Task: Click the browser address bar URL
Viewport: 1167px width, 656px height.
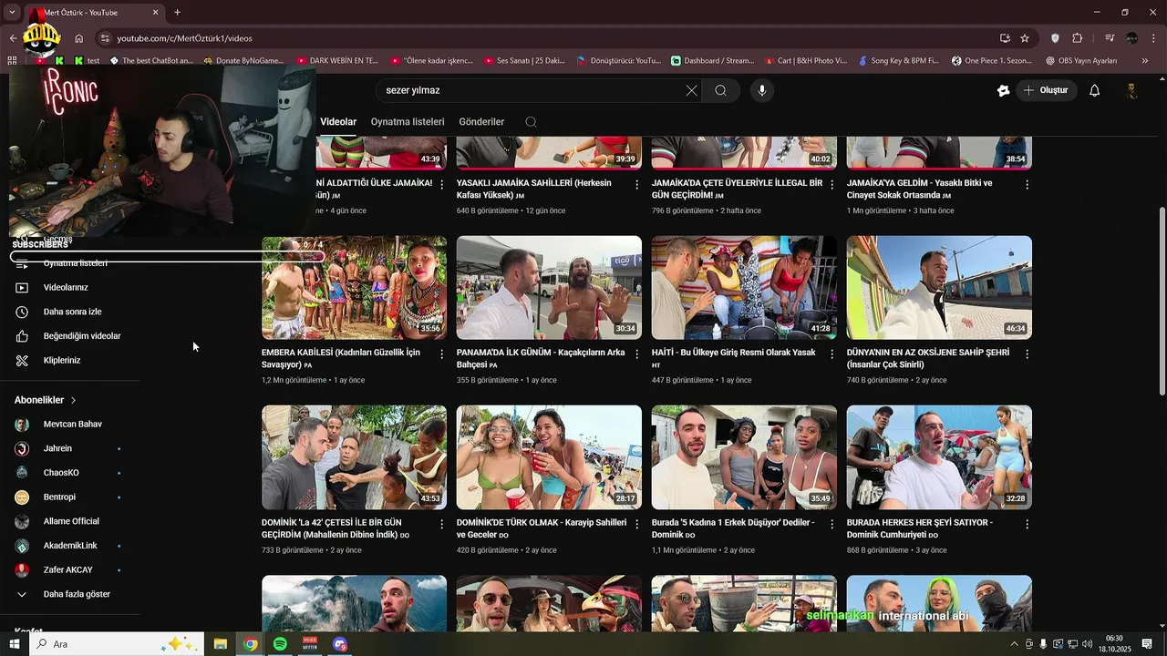Action: tap(185, 38)
